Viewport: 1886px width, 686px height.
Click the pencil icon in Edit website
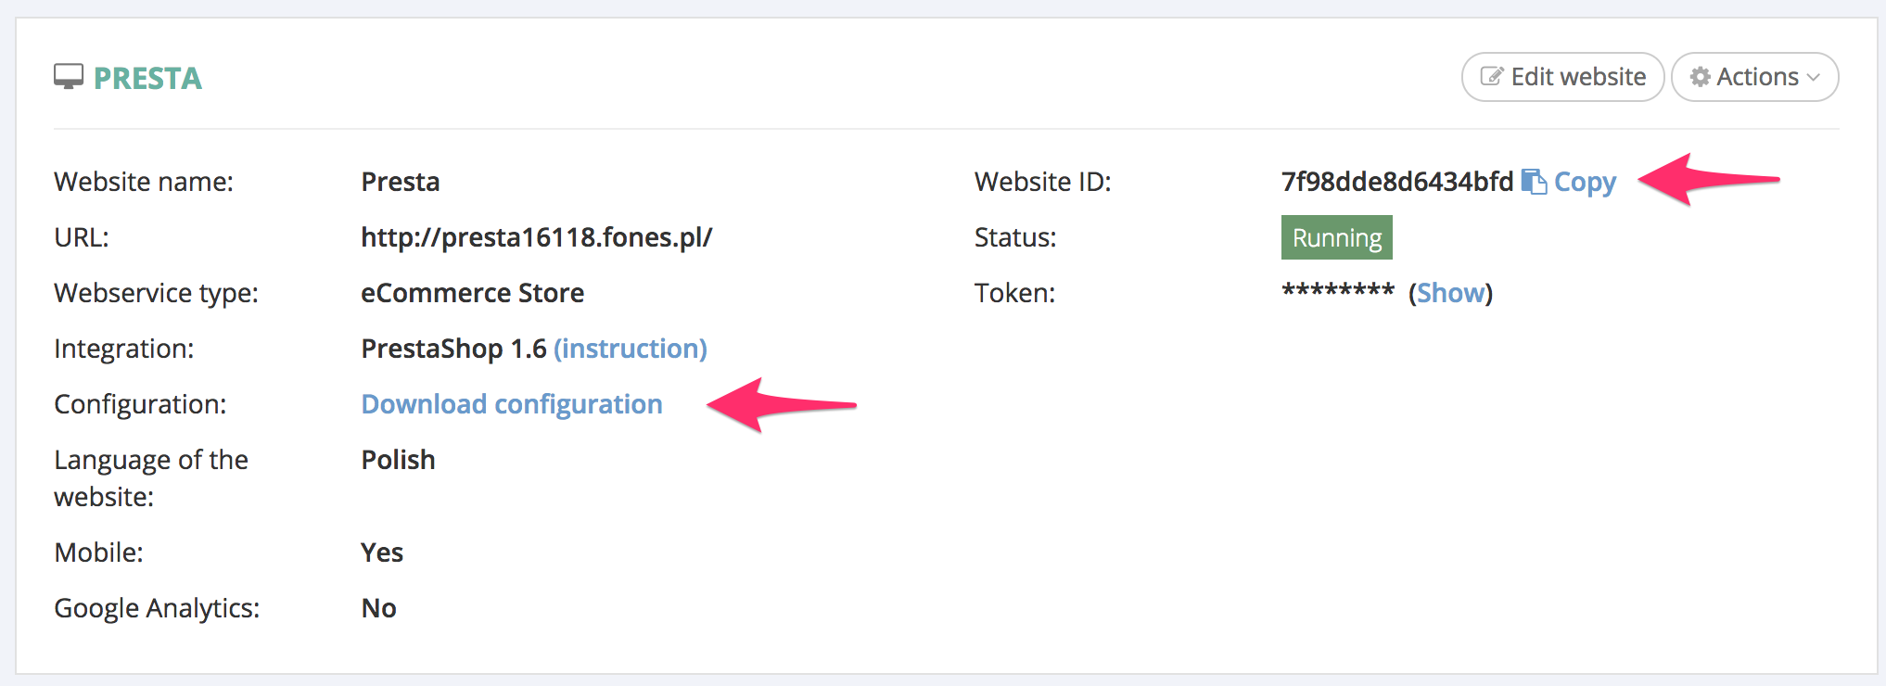click(1491, 77)
